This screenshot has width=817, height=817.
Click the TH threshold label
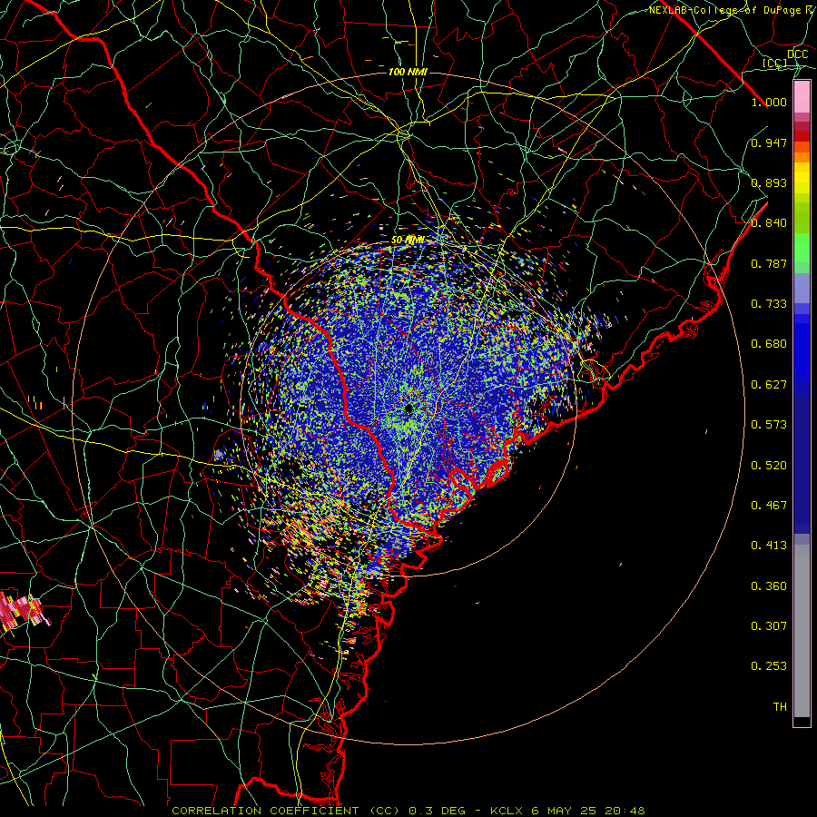(780, 707)
